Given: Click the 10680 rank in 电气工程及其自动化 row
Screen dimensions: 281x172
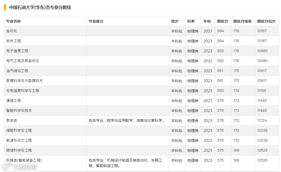Looking at the screenshot, I should pyautogui.click(x=262, y=61).
